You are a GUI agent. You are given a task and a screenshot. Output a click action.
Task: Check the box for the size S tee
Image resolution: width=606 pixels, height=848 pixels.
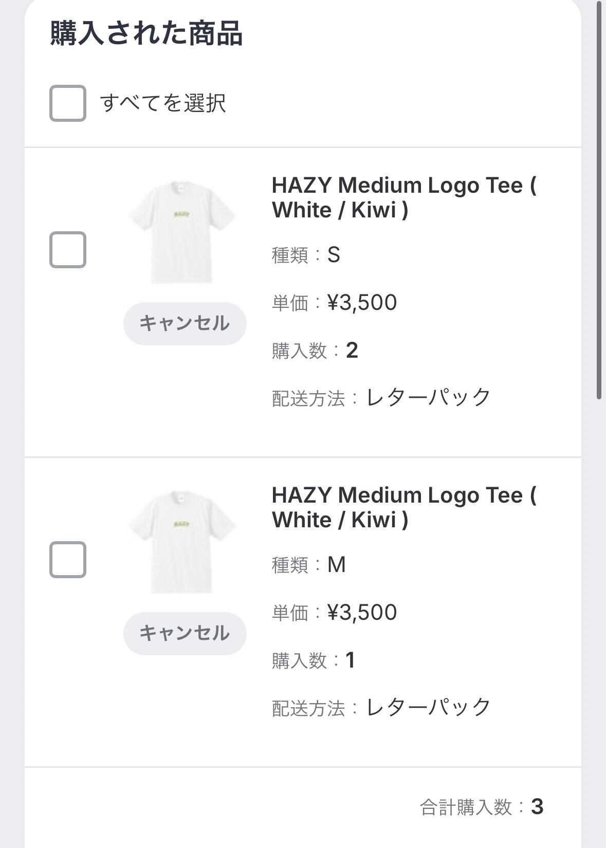(x=67, y=250)
